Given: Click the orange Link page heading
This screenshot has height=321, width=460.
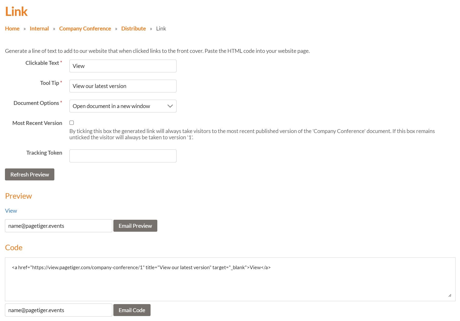Looking at the screenshot, I should (x=16, y=11).
